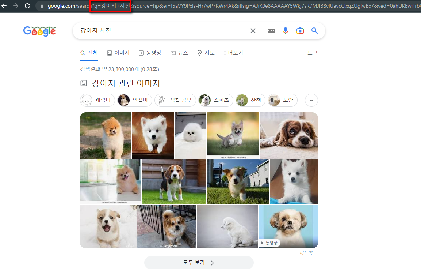Viewport: 421px width, 274px height.
Task: Click the beagle puppy thumbnail
Action: [174, 182]
